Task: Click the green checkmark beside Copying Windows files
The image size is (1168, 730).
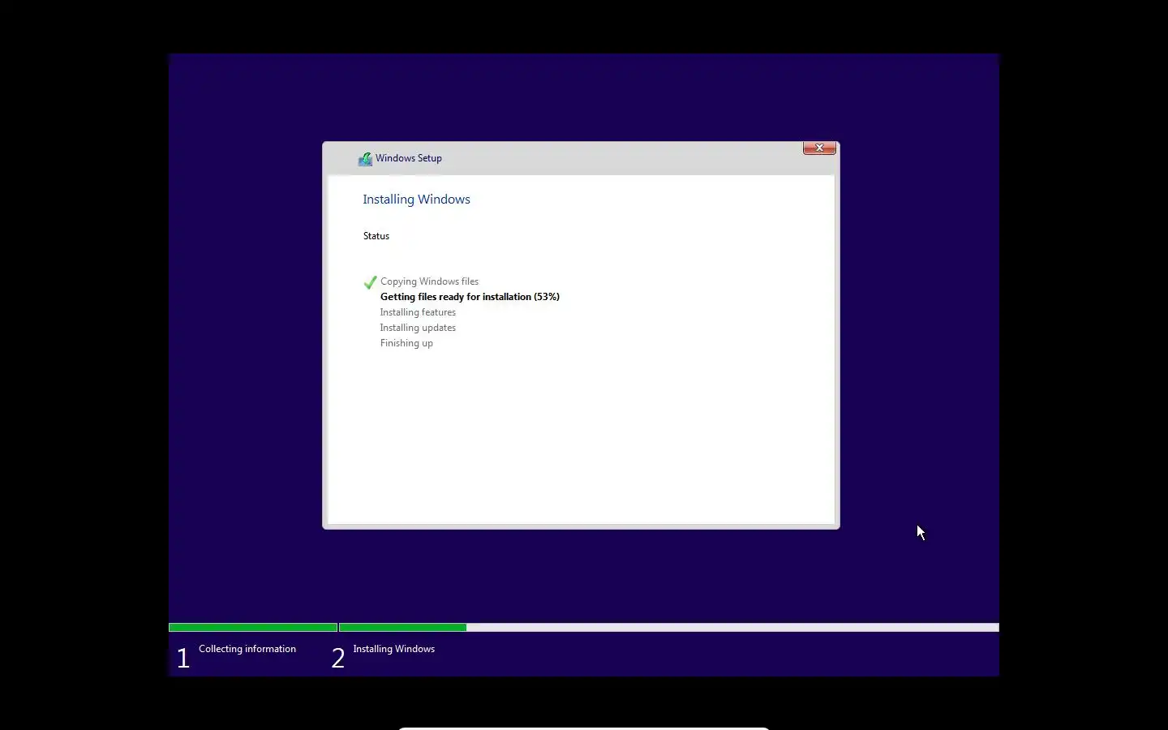Action: click(x=370, y=282)
